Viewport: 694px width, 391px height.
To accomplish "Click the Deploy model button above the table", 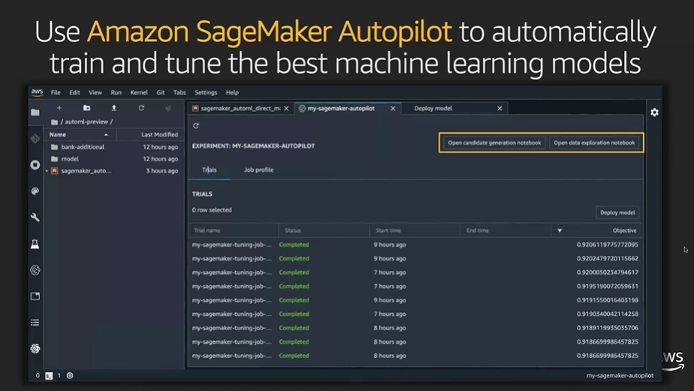I will [x=617, y=212].
